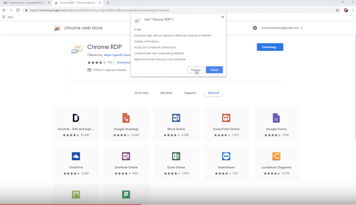Select the Chrome RDP browser tab
Viewport: 356px width, 205px height.
click(77, 3)
